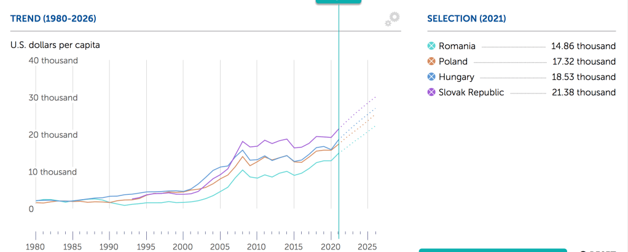Remove Romania using its teal X icon
Image resolution: width=628 pixels, height=252 pixels.
coord(431,46)
